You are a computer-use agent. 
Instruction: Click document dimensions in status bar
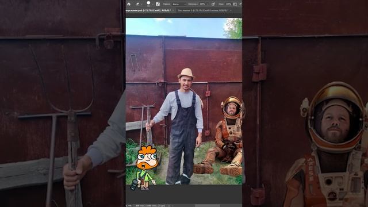[x=150, y=206]
